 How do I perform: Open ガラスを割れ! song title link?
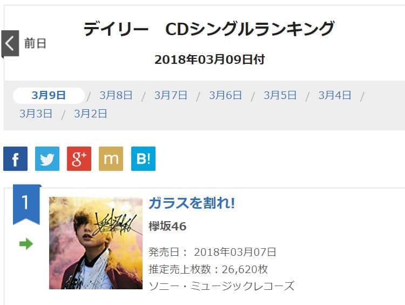pos(192,203)
